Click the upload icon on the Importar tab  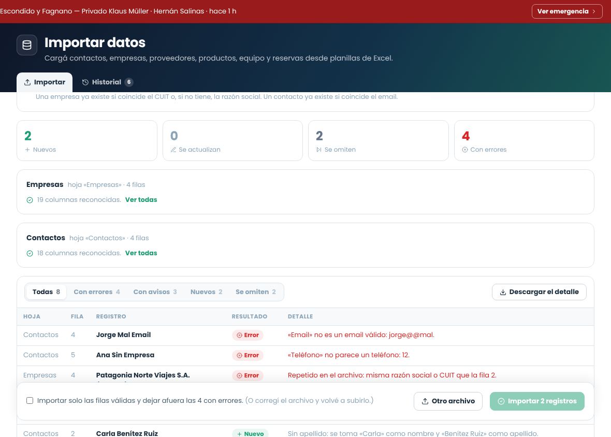tap(27, 82)
